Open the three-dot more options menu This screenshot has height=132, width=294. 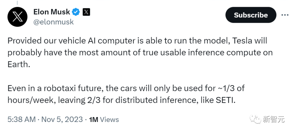point(285,15)
